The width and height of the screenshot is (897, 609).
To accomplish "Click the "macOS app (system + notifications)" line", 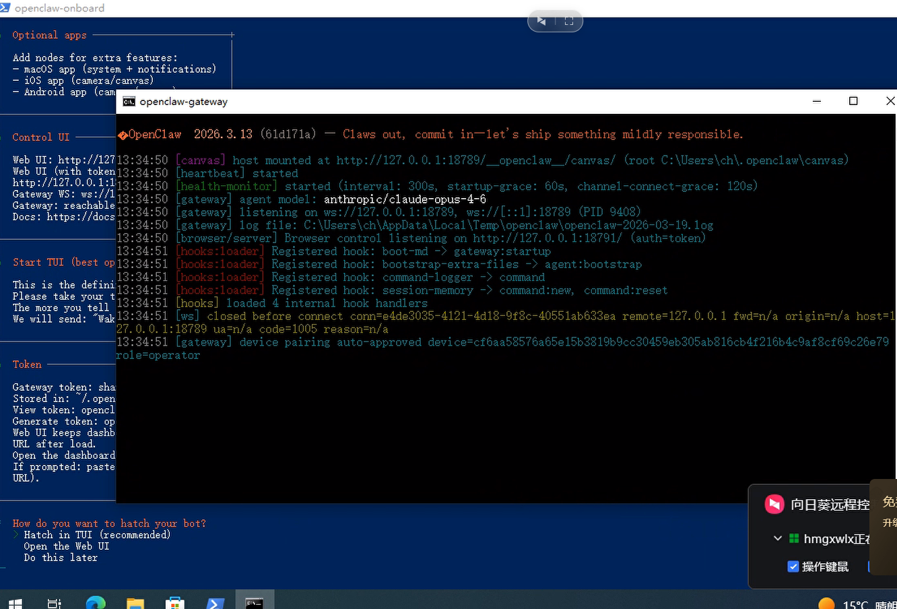I will pyautogui.click(x=114, y=69).
